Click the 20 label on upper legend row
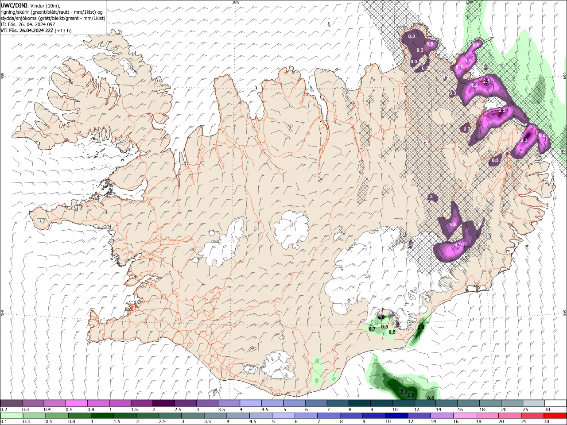 504,410
